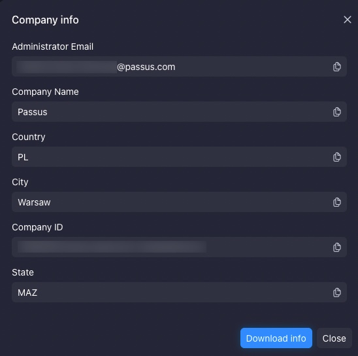This screenshot has height=356, width=358.
Task: Copy the Company ID value
Action: [x=336, y=247]
